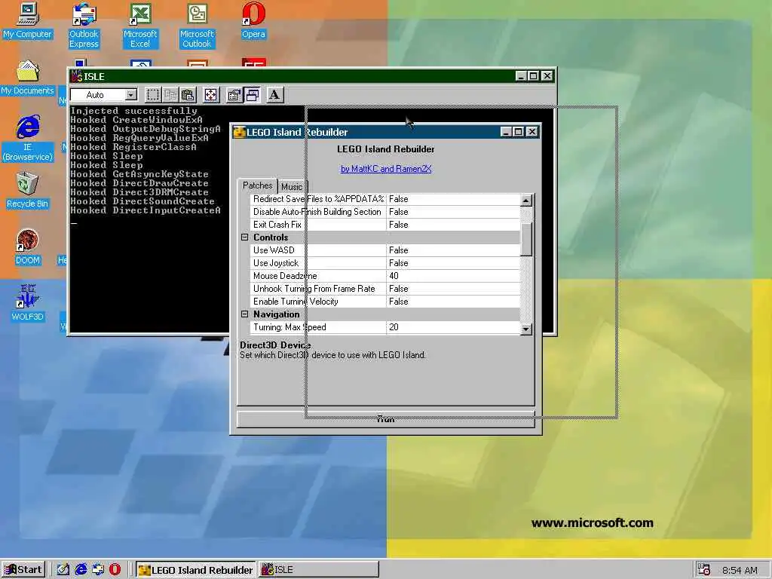Viewport: 772px width, 579px height.
Task: Open the Auto font size dropdown in ISLE
Action: pyautogui.click(x=130, y=94)
